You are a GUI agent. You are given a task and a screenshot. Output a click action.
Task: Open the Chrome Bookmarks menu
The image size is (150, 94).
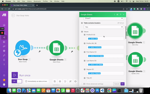point(37,1)
